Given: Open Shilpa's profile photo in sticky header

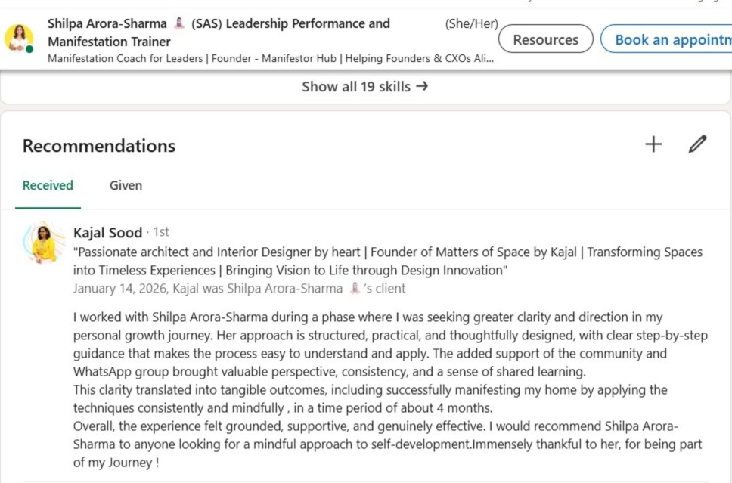Looking at the screenshot, I should coord(18,38).
